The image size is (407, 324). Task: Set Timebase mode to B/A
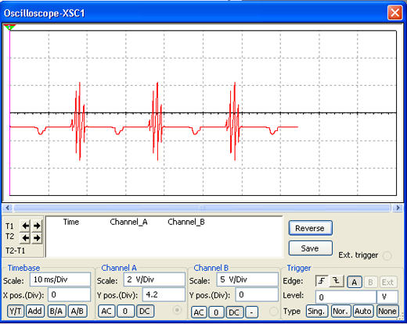coord(56,311)
